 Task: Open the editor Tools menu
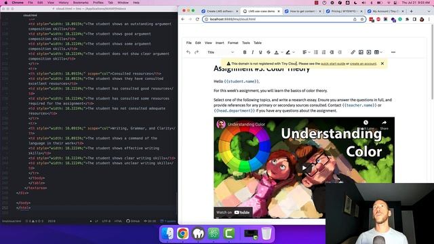pos(245,43)
